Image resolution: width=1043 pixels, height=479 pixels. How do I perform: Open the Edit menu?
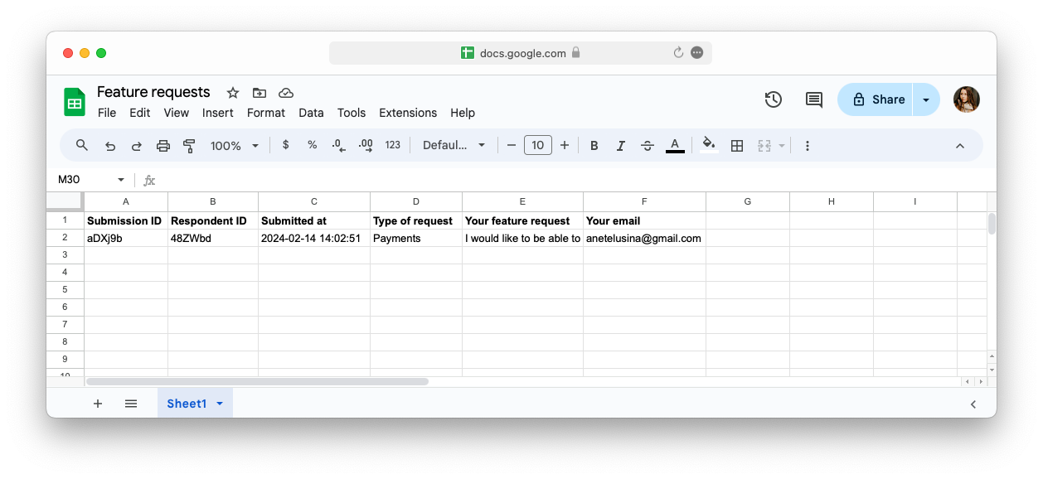tap(140, 113)
